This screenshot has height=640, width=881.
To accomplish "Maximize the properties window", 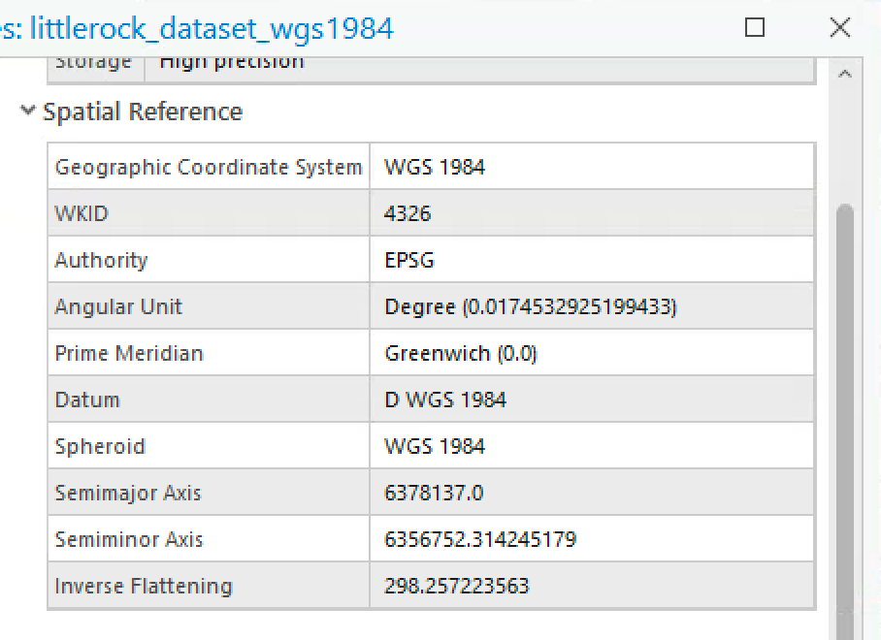I will (x=755, y=27).
